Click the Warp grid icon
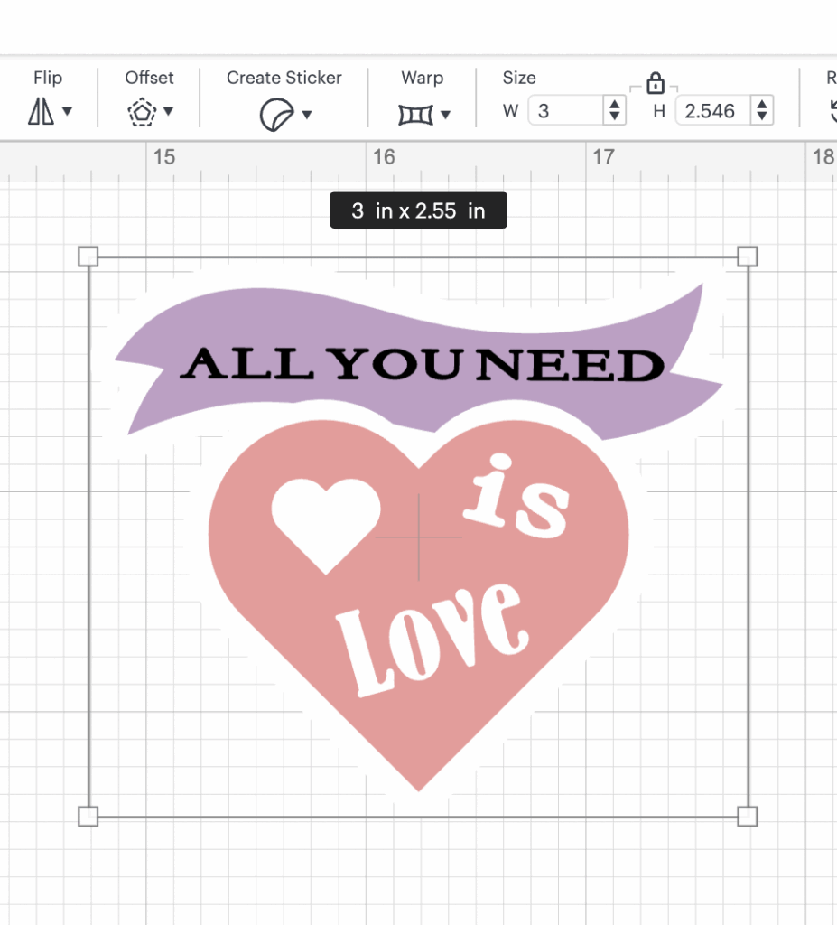 [414, 114]
